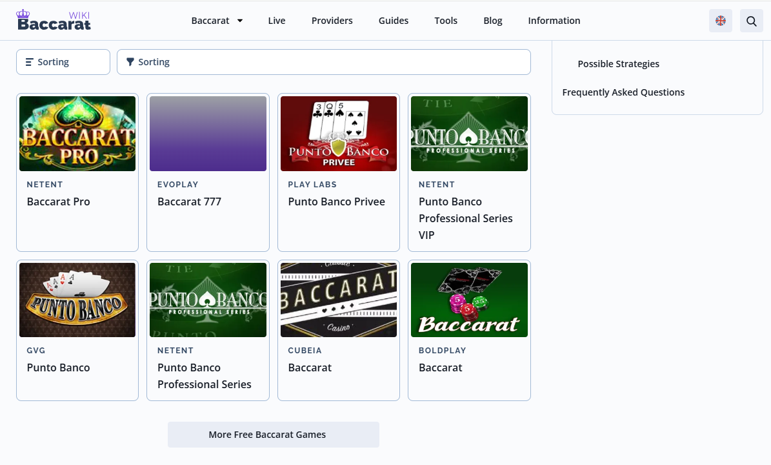Screen dimensions: 771x465
Task: Jump to Possible Strategies section
Action: point(619,64)
